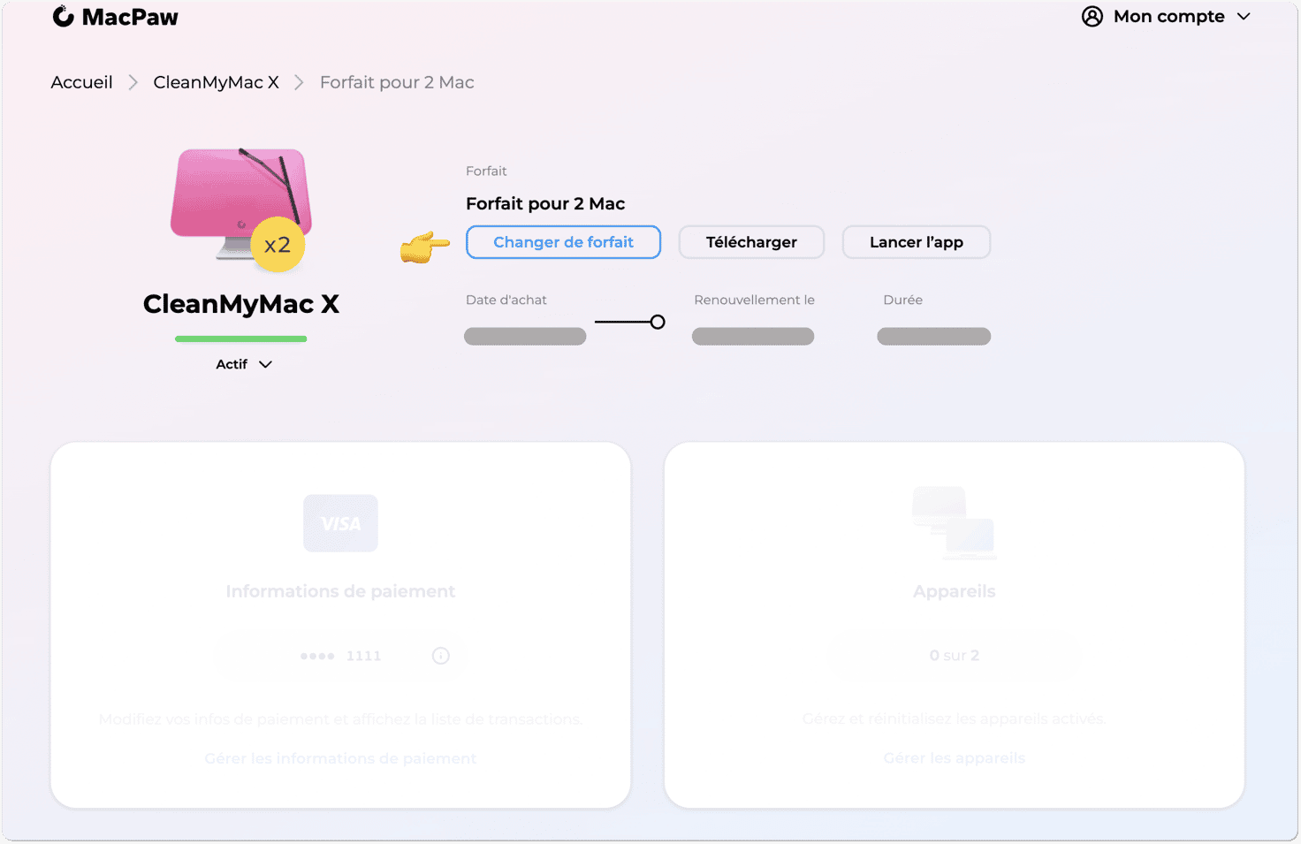Click Changer de forfait button
The image size is (1301, 844).
563,242
